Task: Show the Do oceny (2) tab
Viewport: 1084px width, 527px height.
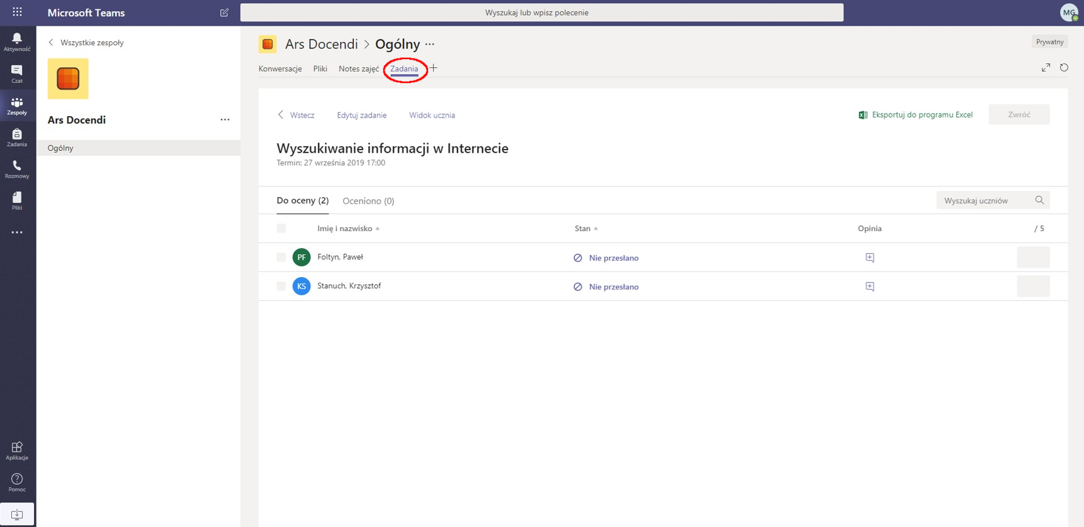Action: 302,200
